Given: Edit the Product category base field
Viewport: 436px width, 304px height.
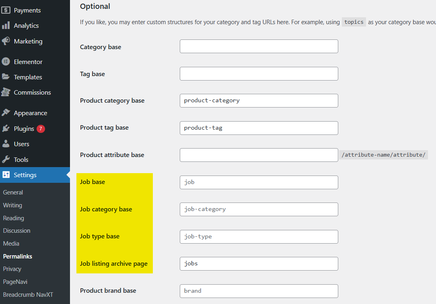Looking at the screenshot, I should (259, 101).
